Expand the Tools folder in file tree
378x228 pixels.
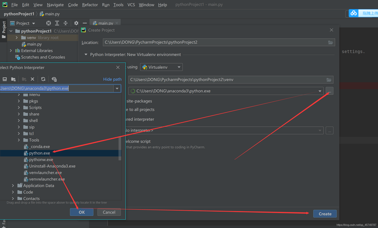[x=19, y=140]
